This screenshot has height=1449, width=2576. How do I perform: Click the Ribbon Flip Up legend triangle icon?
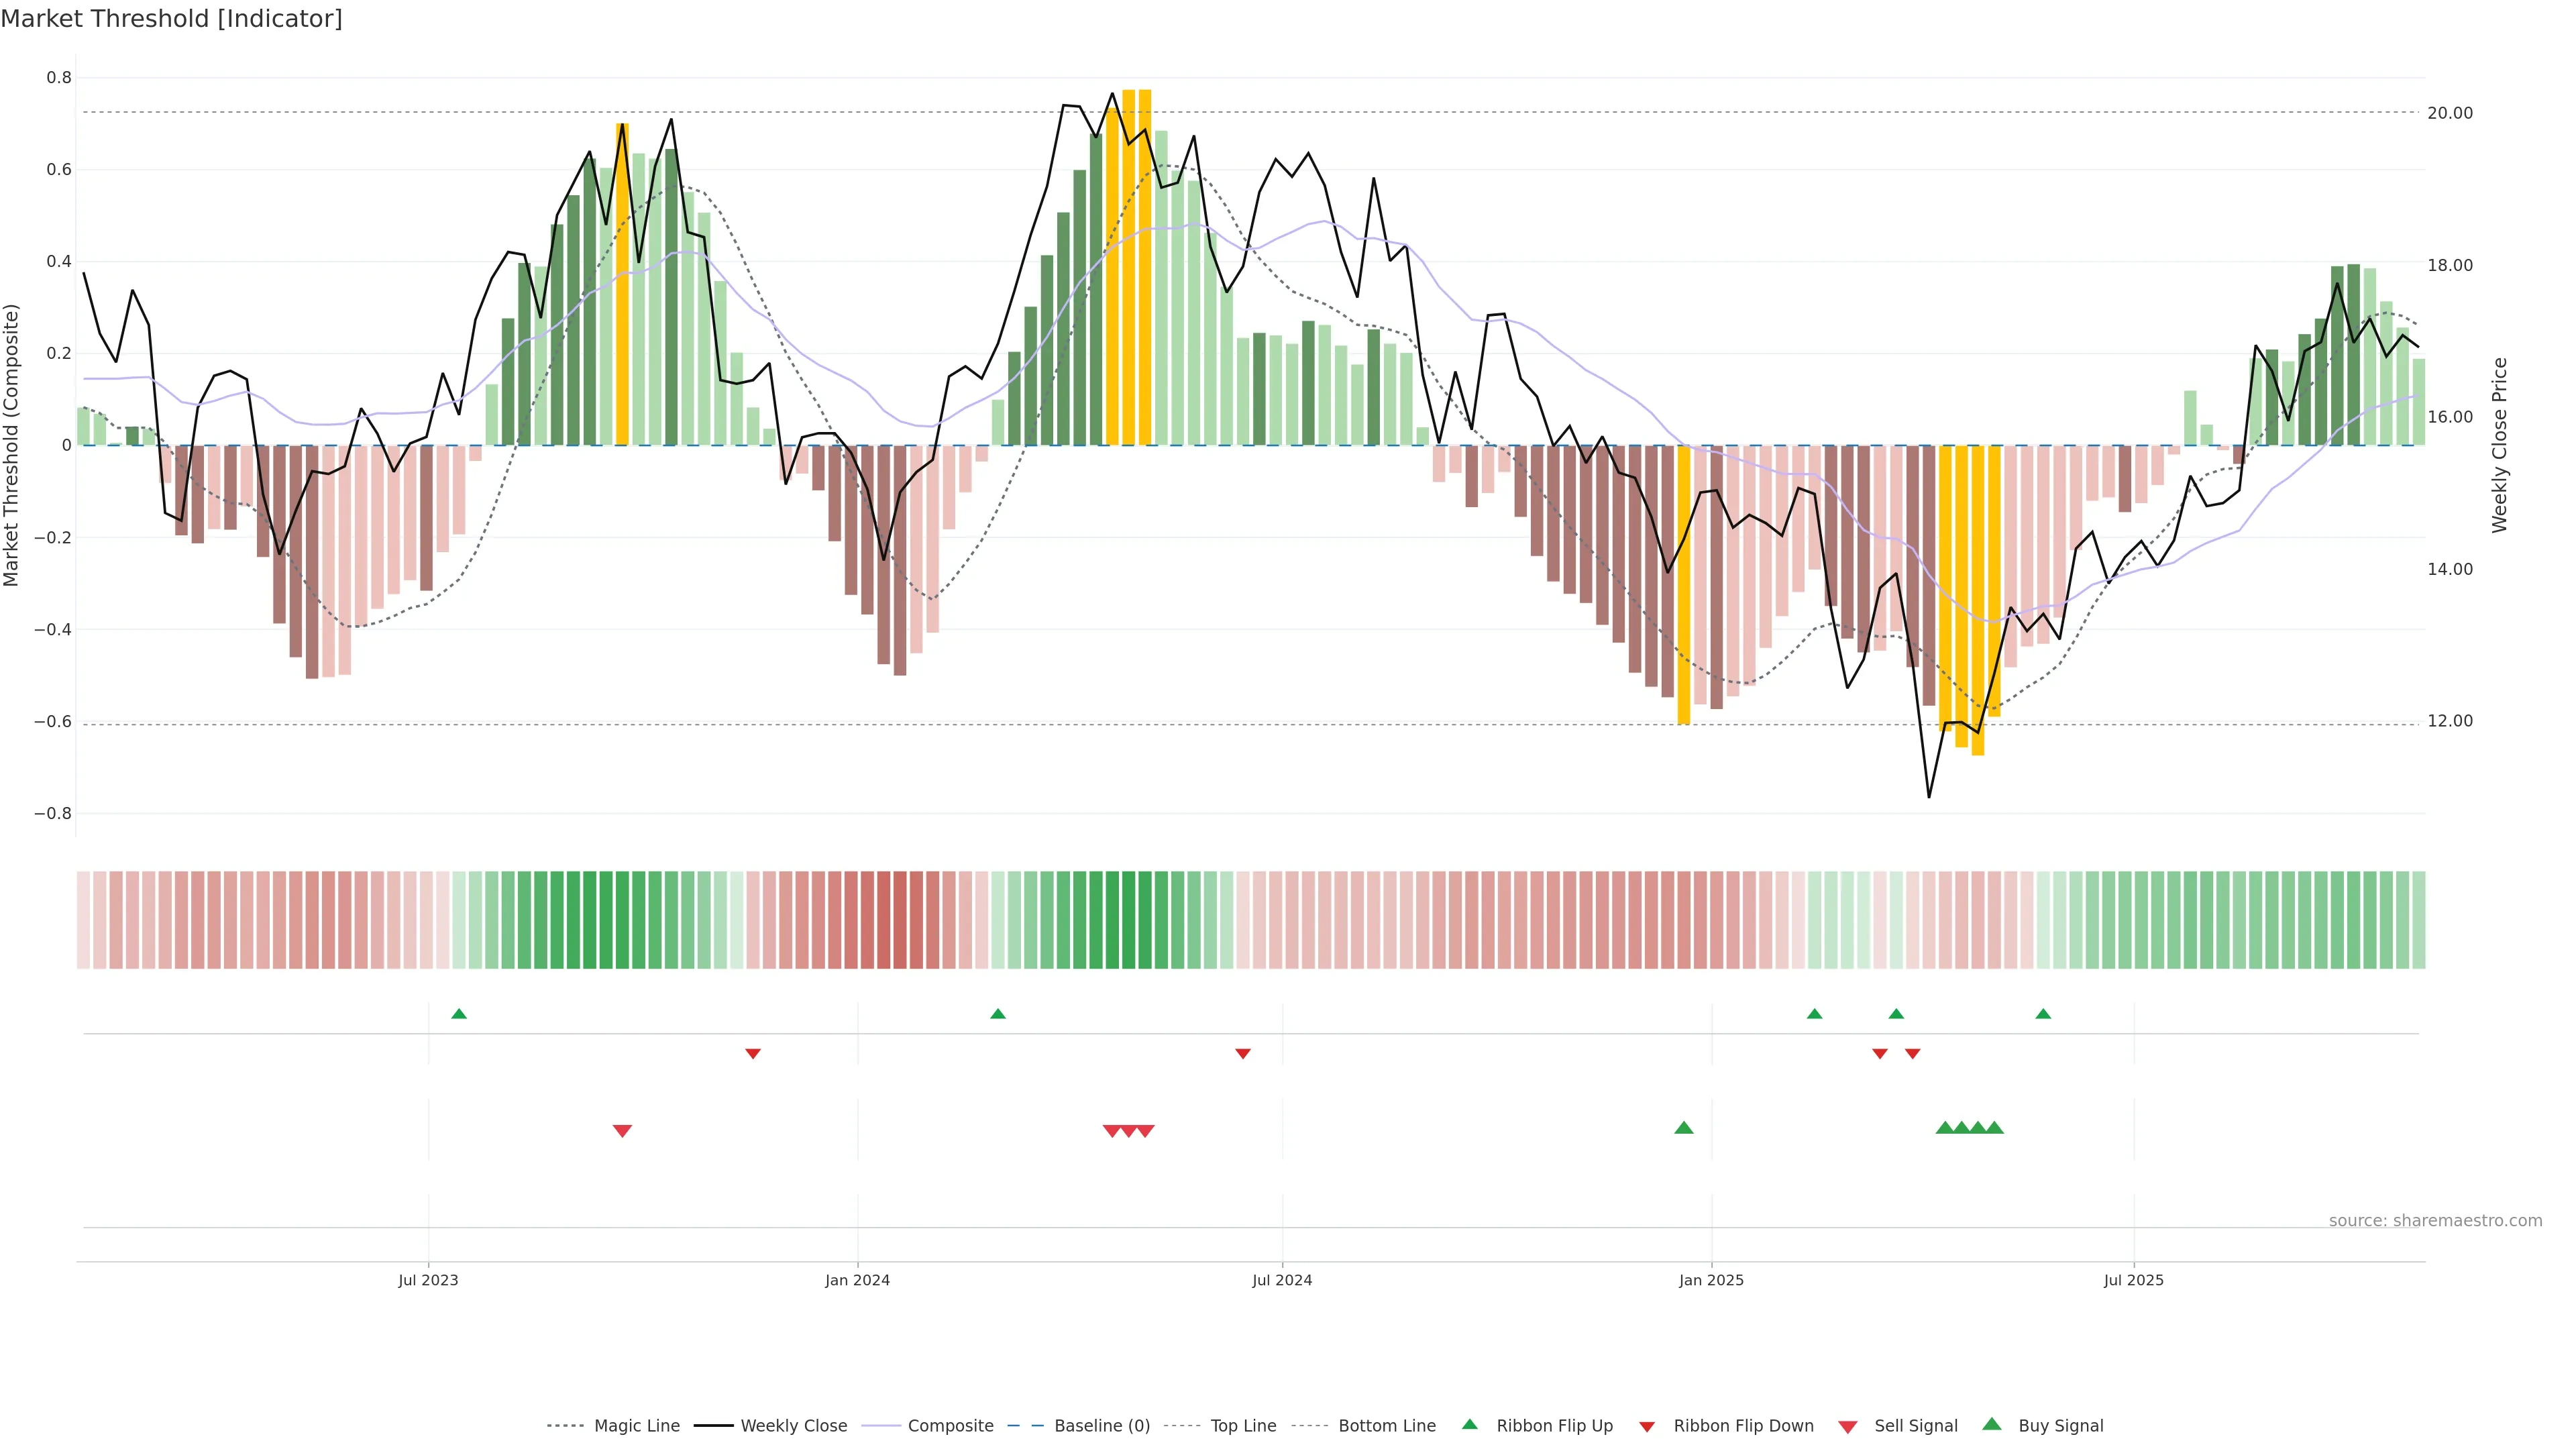coord(1469,1424)
